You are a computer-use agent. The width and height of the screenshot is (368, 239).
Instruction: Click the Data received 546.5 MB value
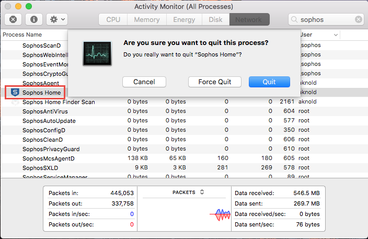[x=306, y=193]
